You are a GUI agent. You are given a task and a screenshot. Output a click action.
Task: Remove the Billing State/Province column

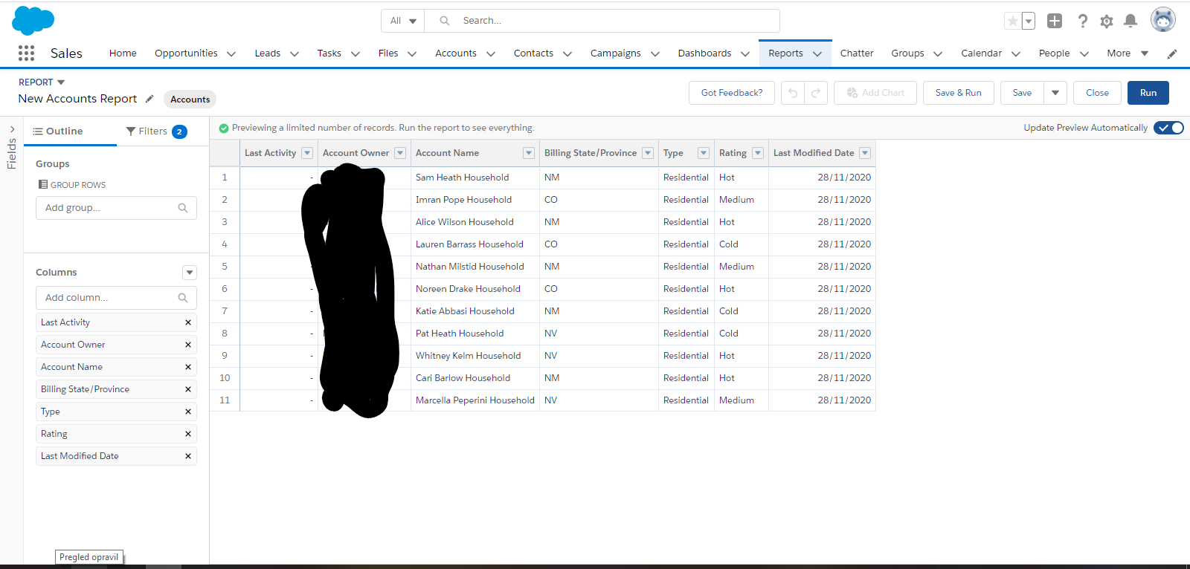[x=188, y=389]
